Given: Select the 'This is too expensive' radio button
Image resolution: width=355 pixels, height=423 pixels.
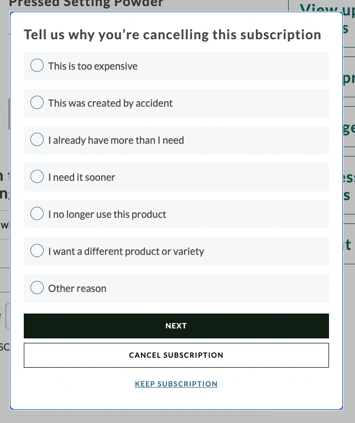Looking at the screenshot, I should [x=37, y=66].
